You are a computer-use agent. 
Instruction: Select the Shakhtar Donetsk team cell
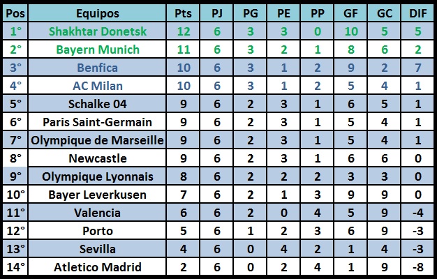97,31
